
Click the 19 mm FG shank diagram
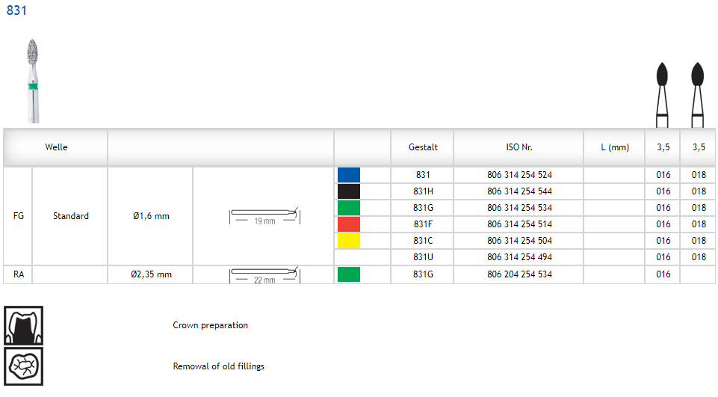coord(264,216)
